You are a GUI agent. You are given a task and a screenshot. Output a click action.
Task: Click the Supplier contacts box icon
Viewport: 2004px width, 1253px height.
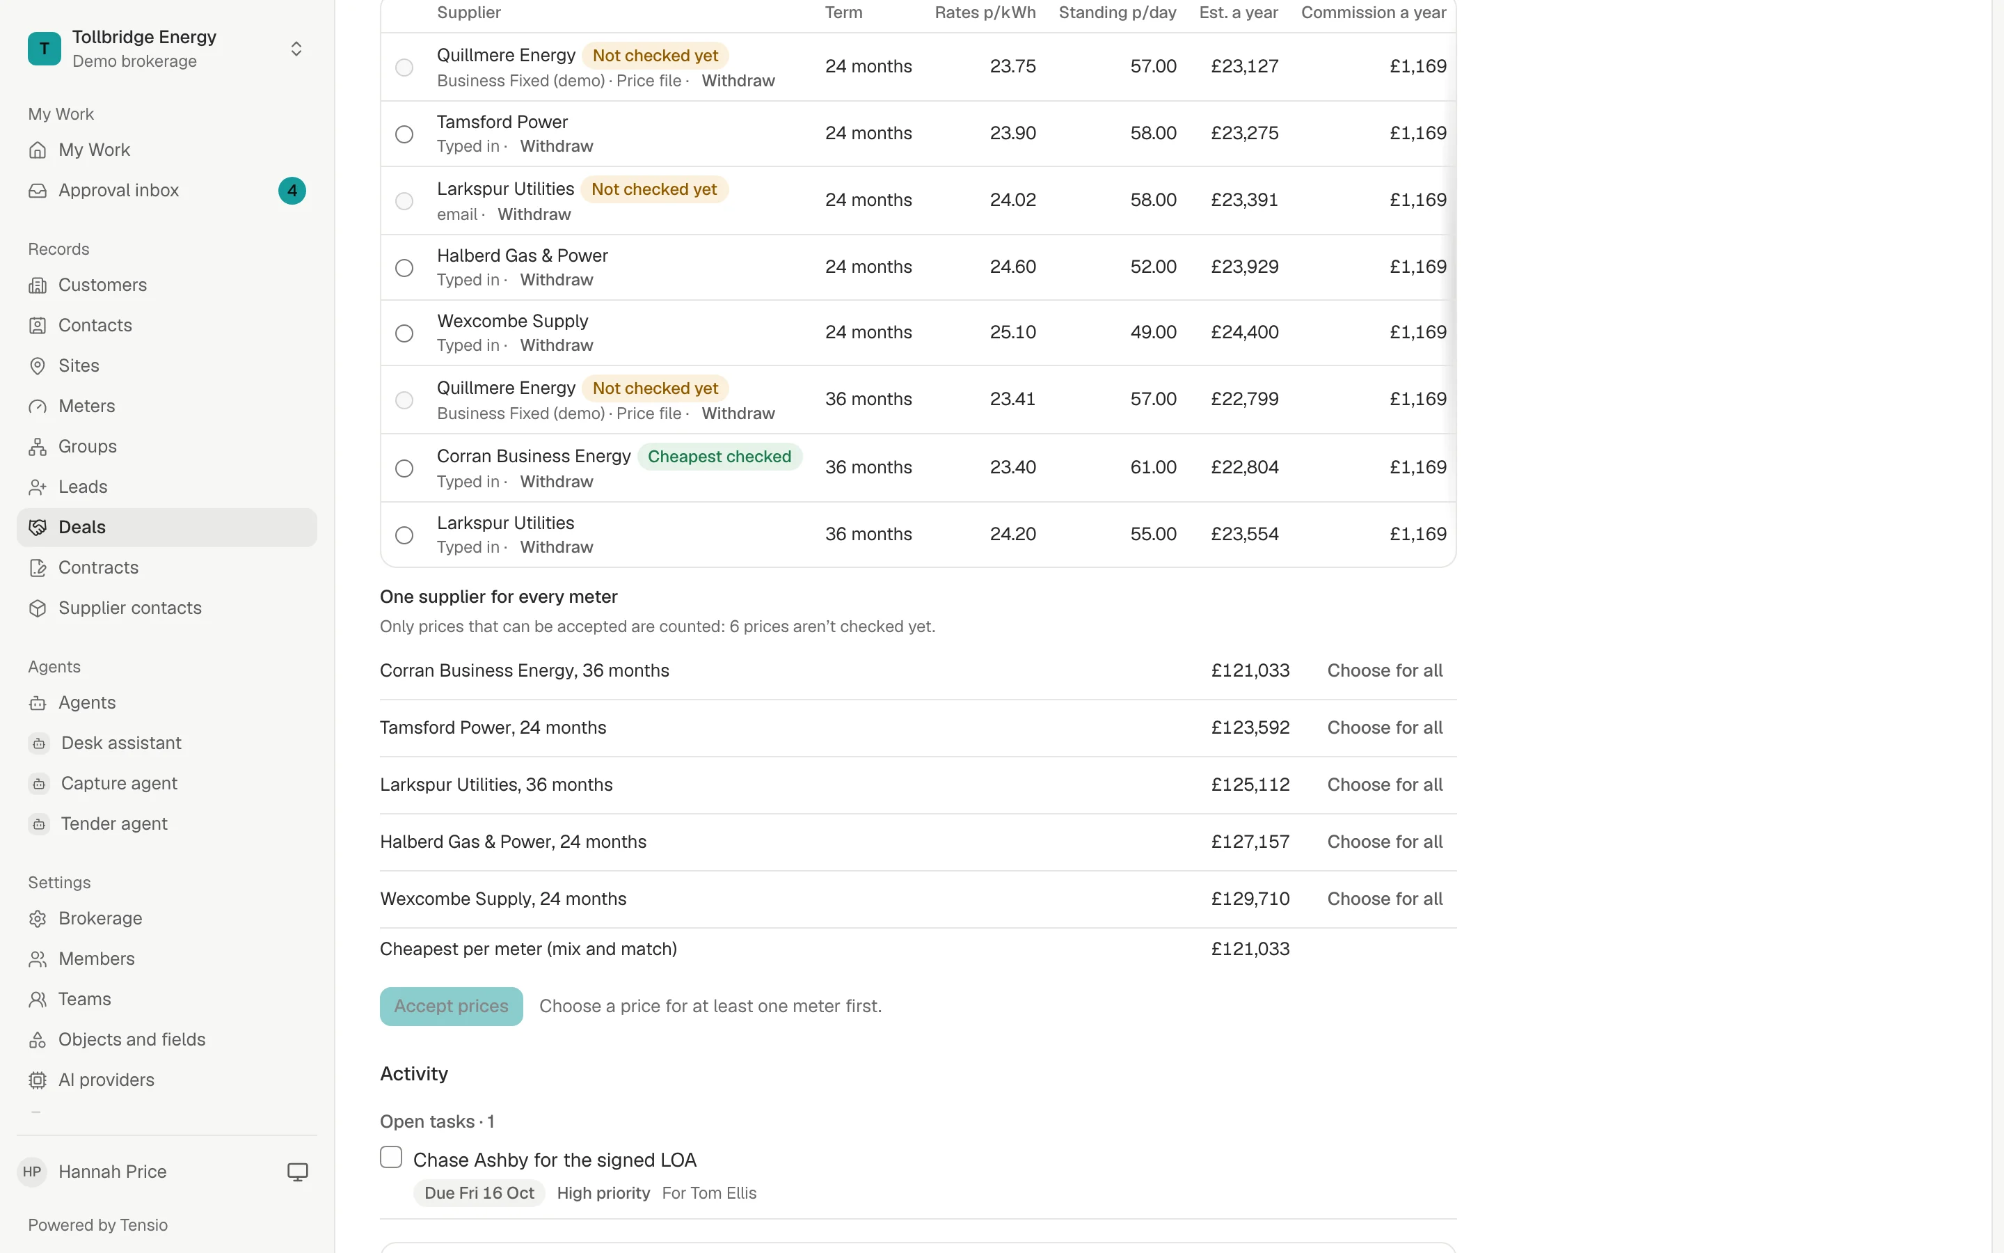[38, 608]
